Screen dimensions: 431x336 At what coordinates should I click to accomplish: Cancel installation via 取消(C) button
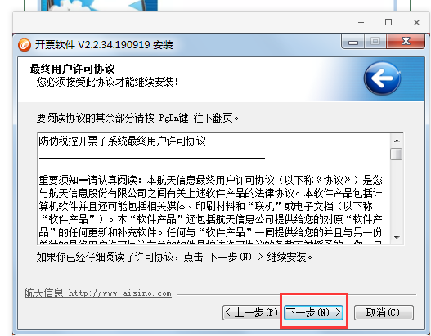[x=384, y=312]
